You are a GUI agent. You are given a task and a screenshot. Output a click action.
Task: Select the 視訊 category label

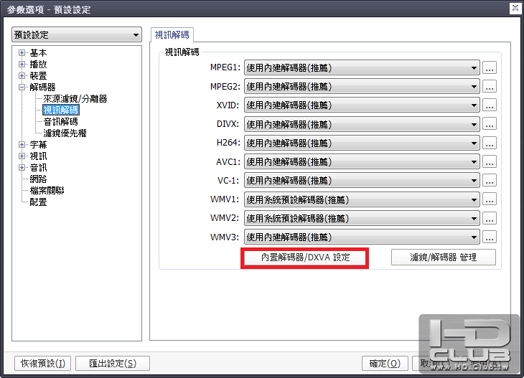click(x=38, y=156)
